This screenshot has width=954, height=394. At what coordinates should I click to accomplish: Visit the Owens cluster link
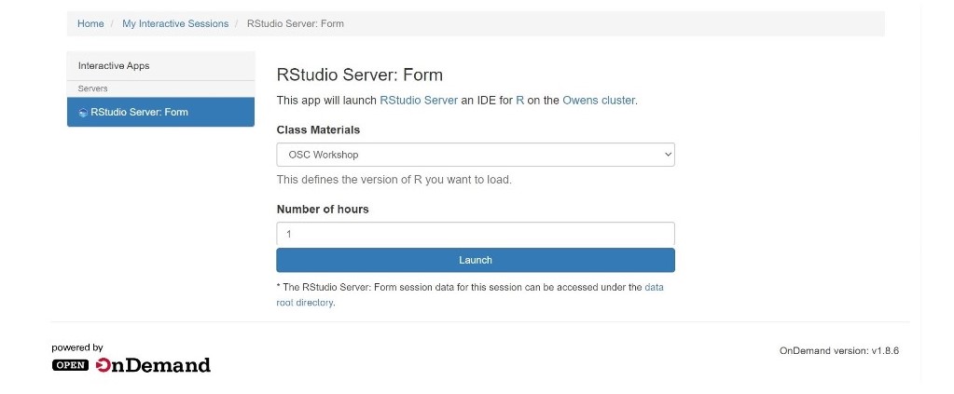pyautogui.click(x=599, y=101)
